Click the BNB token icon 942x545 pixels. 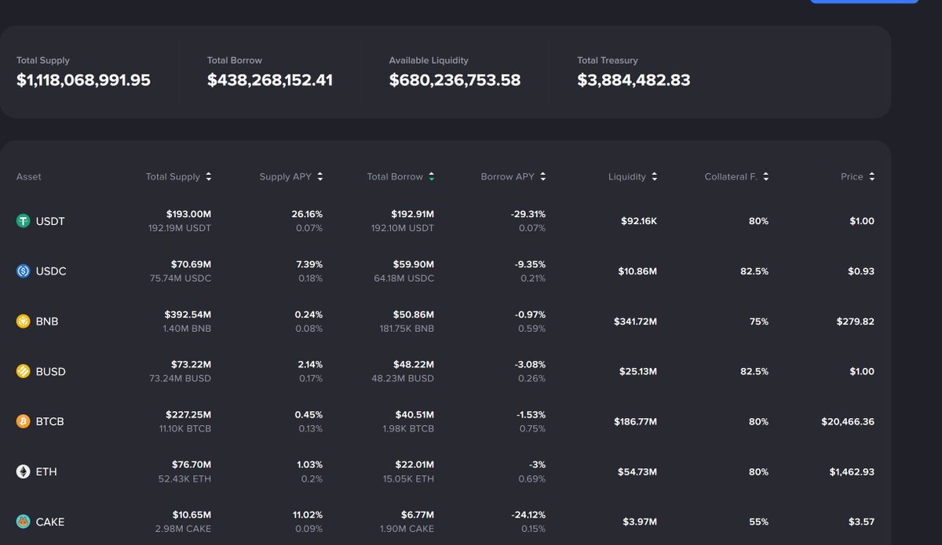[24, 322]
